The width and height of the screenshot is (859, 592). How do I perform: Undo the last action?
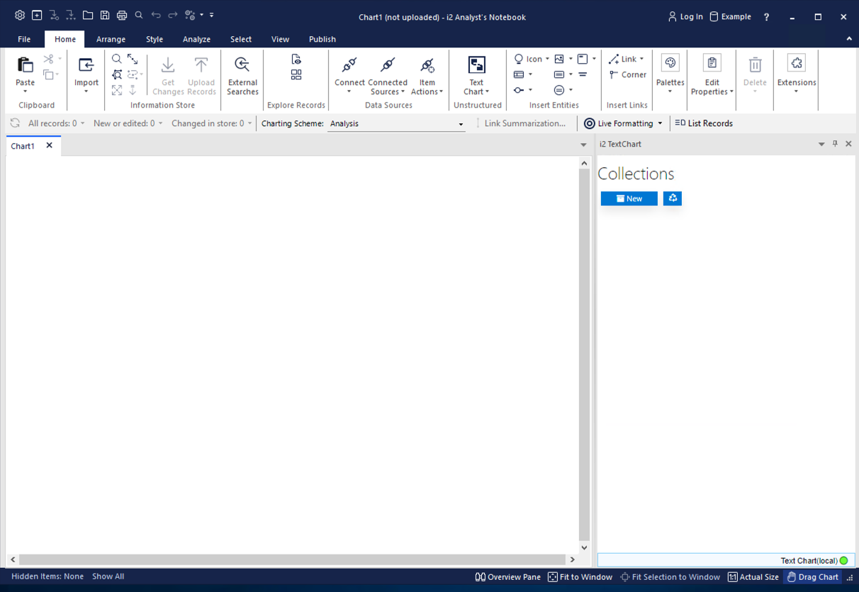coord(156,15)
